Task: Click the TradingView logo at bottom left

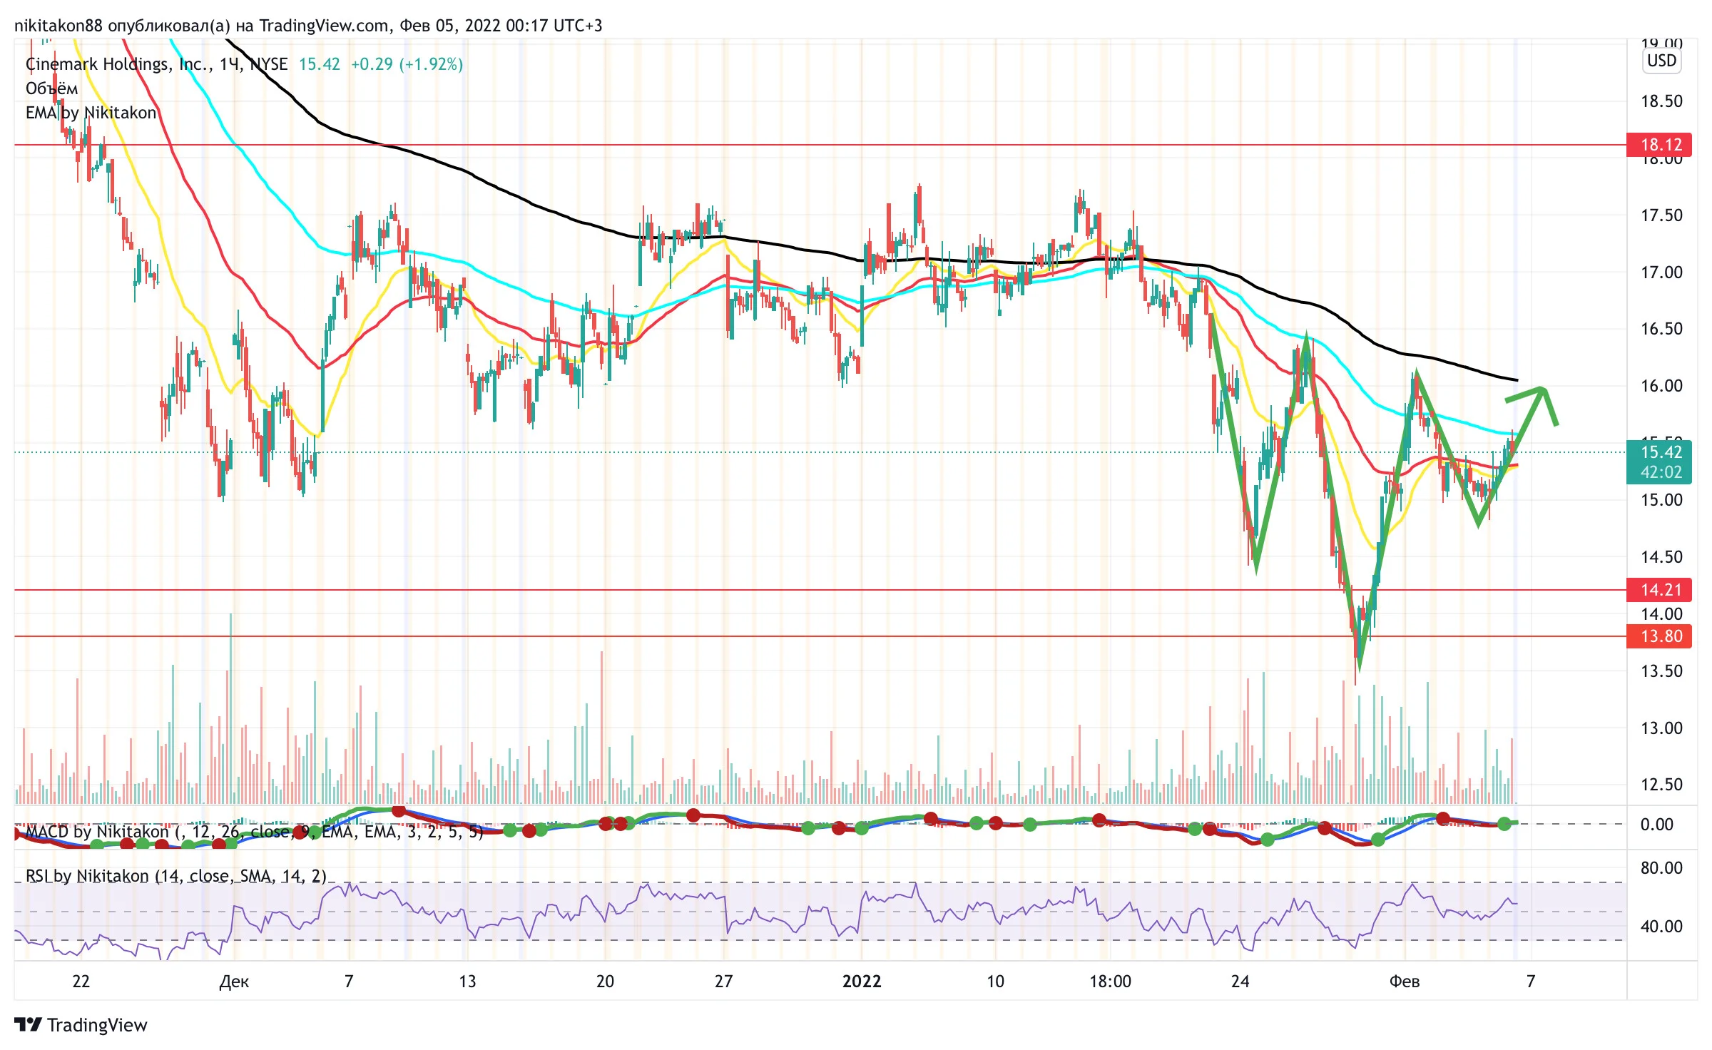Action: pyautogui.click(x=81, y=1024)
